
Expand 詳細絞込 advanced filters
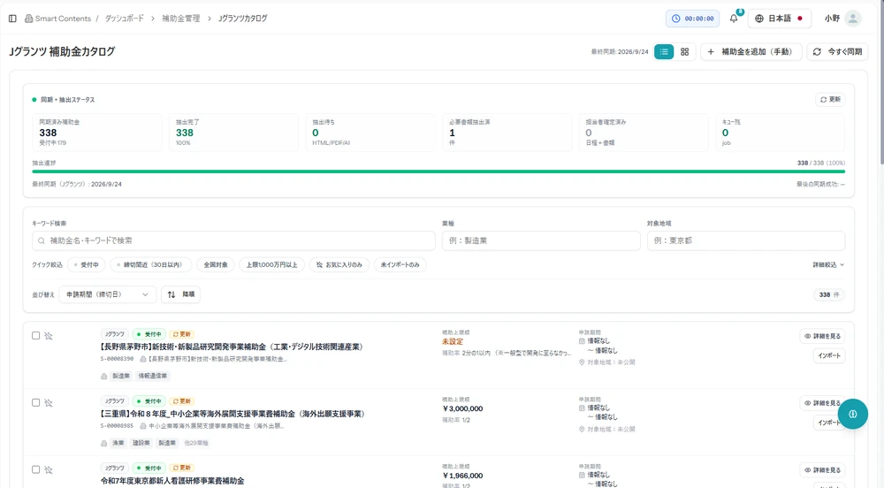828,265
